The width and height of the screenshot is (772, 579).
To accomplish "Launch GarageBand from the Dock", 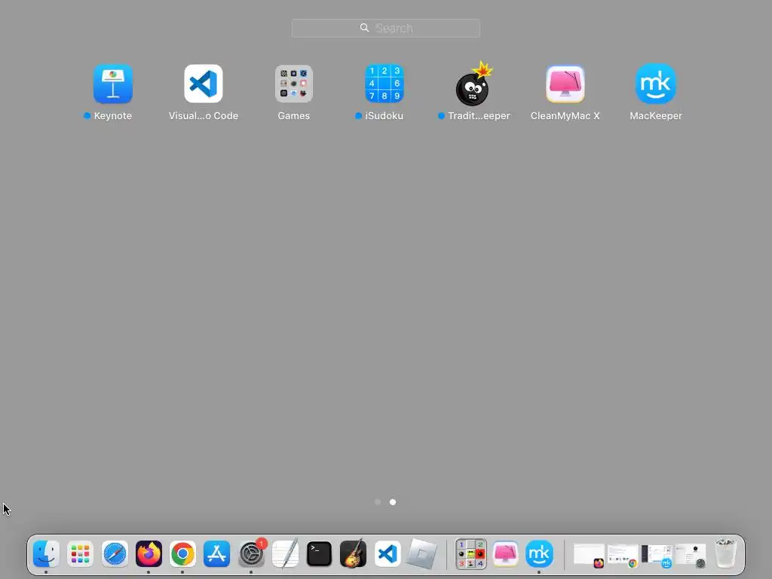I will (x=353, y=554).
